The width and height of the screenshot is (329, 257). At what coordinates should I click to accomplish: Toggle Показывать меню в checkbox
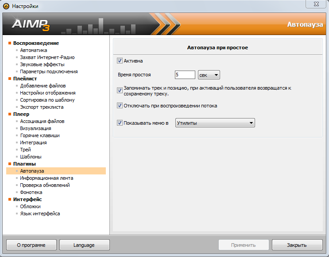[x=120, y=123]
